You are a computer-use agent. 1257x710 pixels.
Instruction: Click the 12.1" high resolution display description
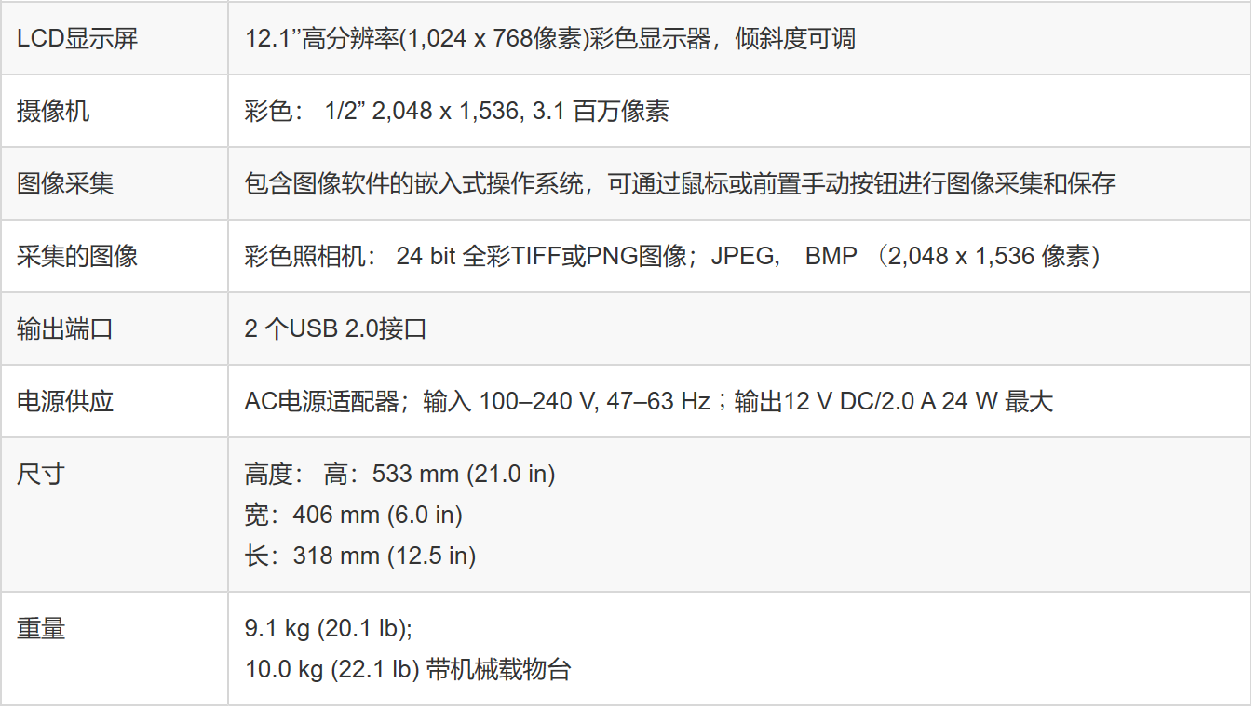[x=549, y=39]
